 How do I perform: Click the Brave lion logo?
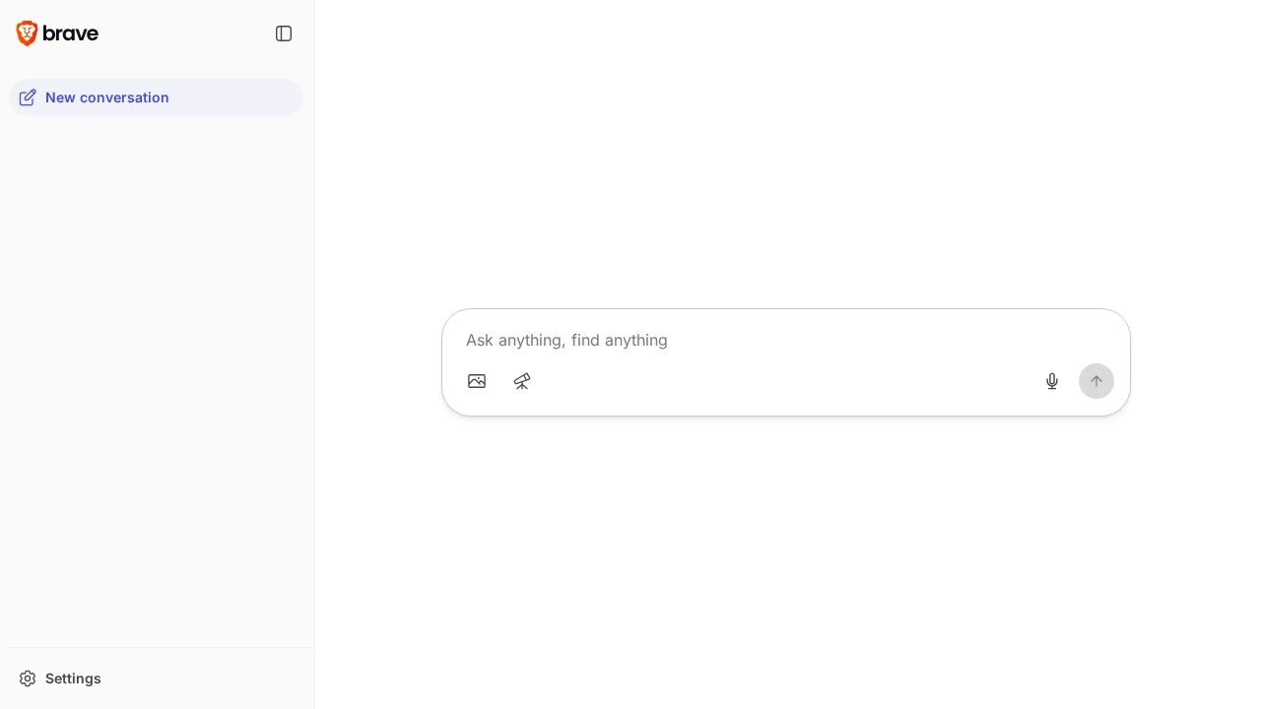tap(26, 32)
